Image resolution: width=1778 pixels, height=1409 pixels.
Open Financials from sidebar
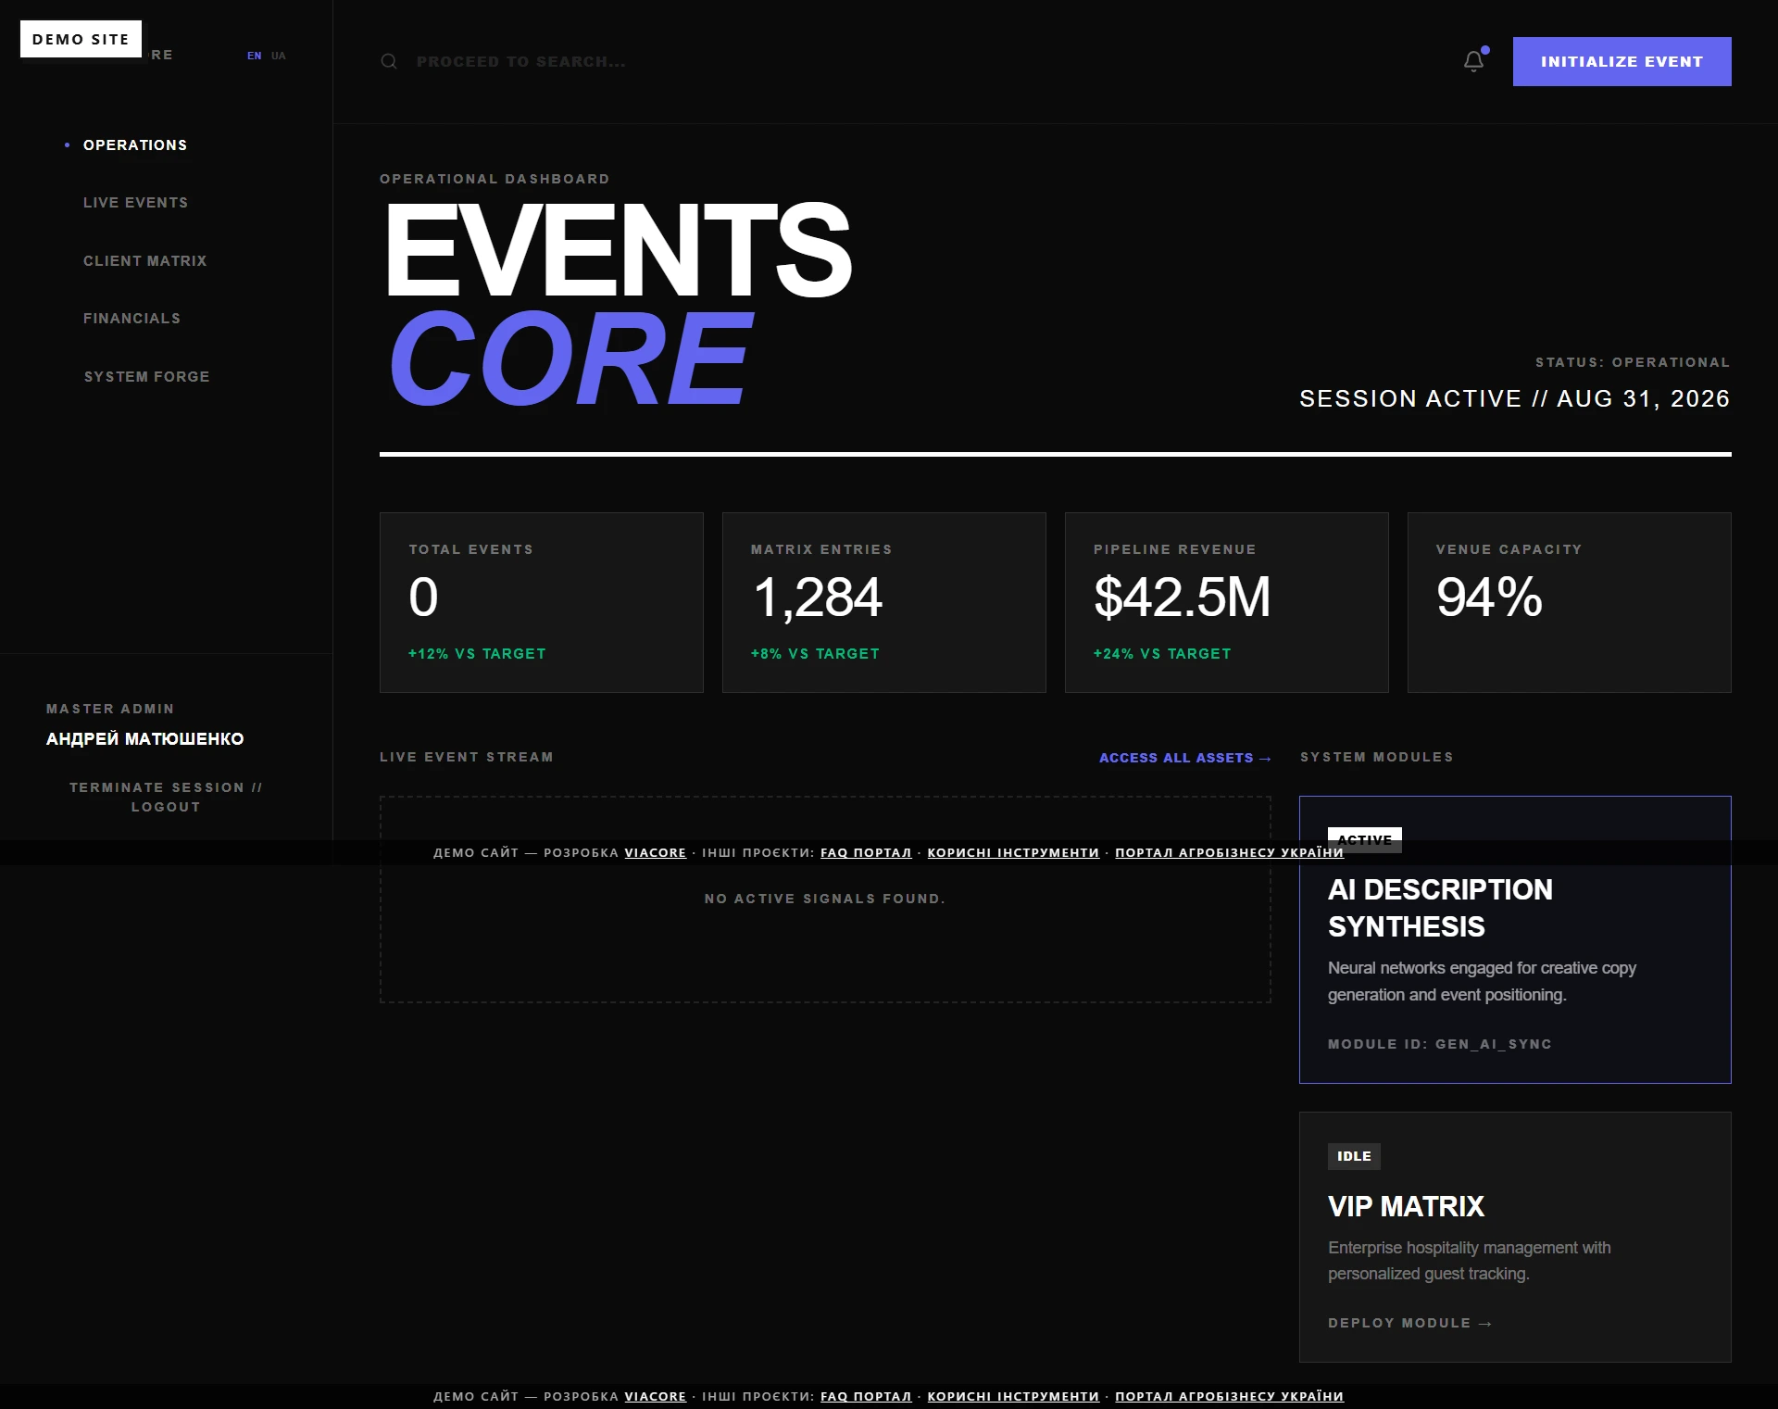click(x=131, y=319)
